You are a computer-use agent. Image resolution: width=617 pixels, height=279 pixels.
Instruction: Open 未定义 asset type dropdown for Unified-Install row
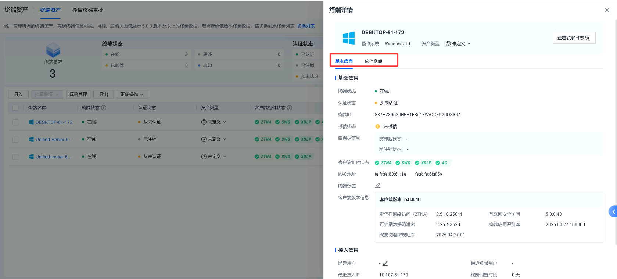214,157
